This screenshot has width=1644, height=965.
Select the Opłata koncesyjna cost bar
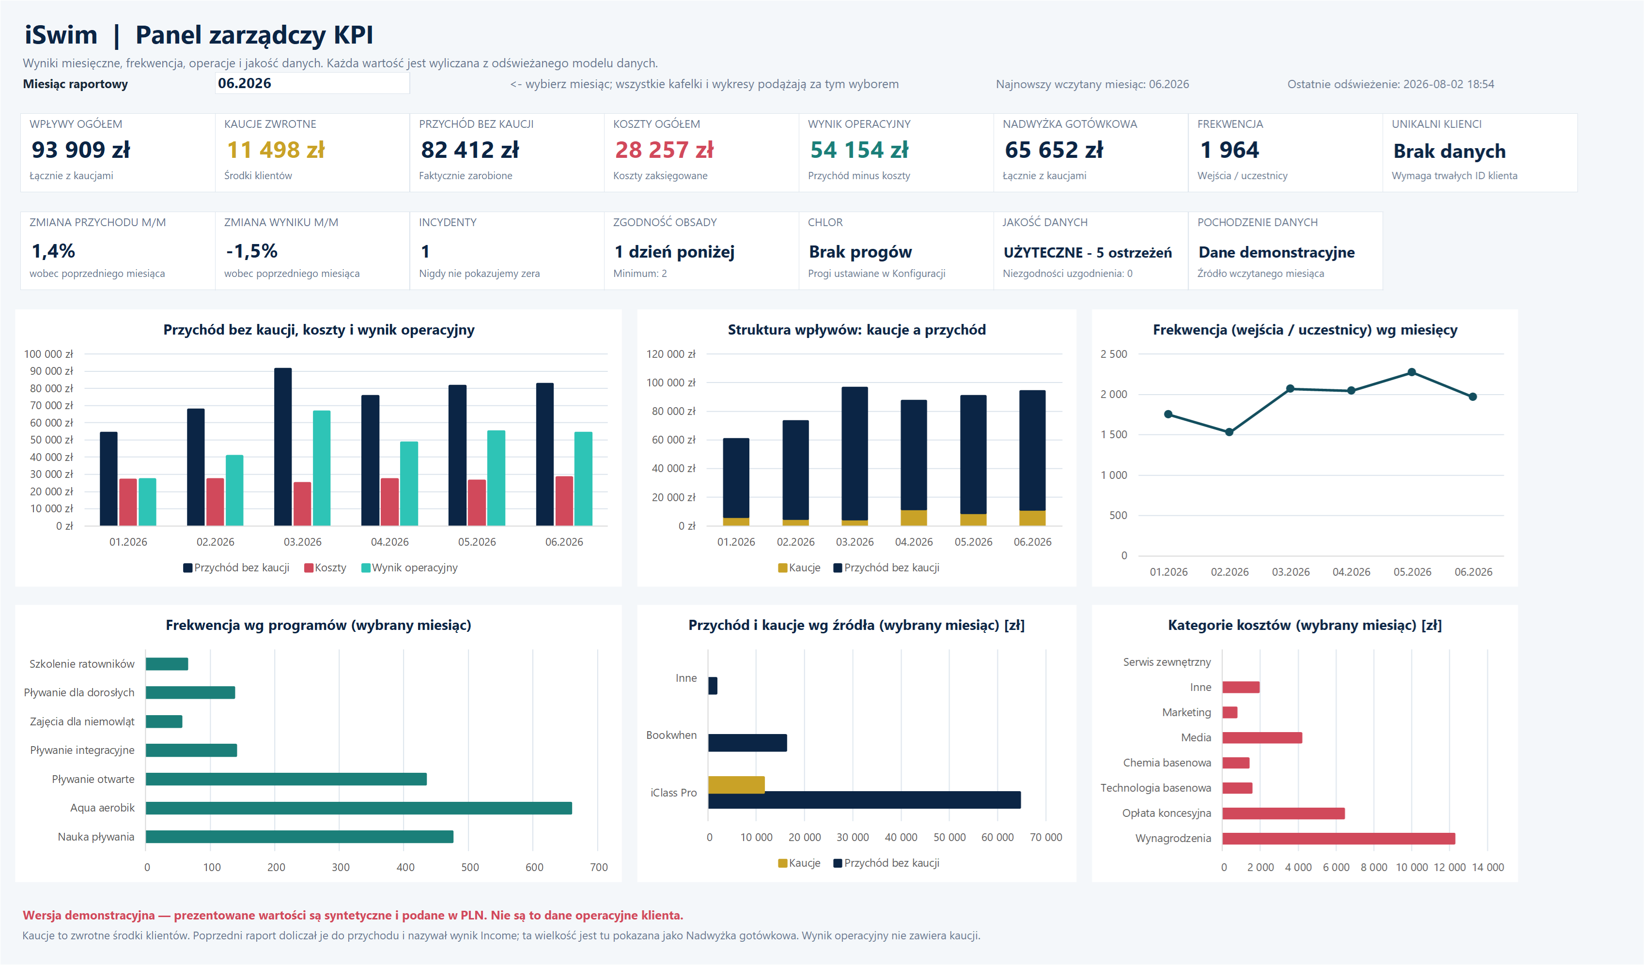[x=1283, y=814]
